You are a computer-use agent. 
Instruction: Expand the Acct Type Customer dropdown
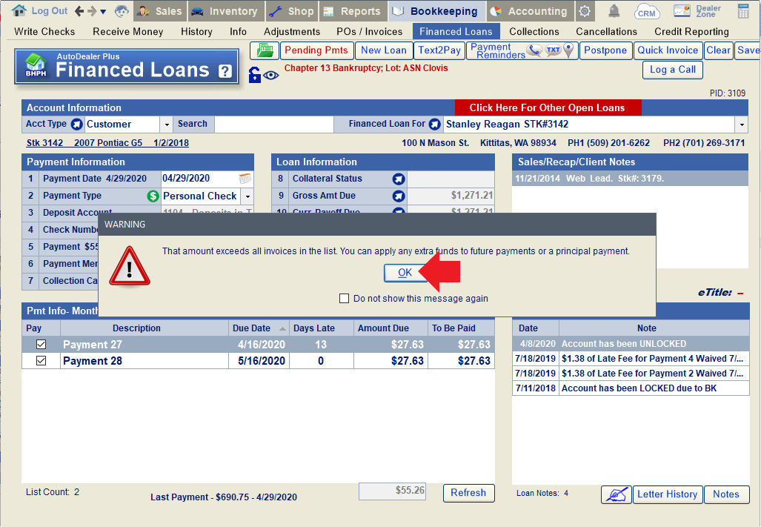167,125
